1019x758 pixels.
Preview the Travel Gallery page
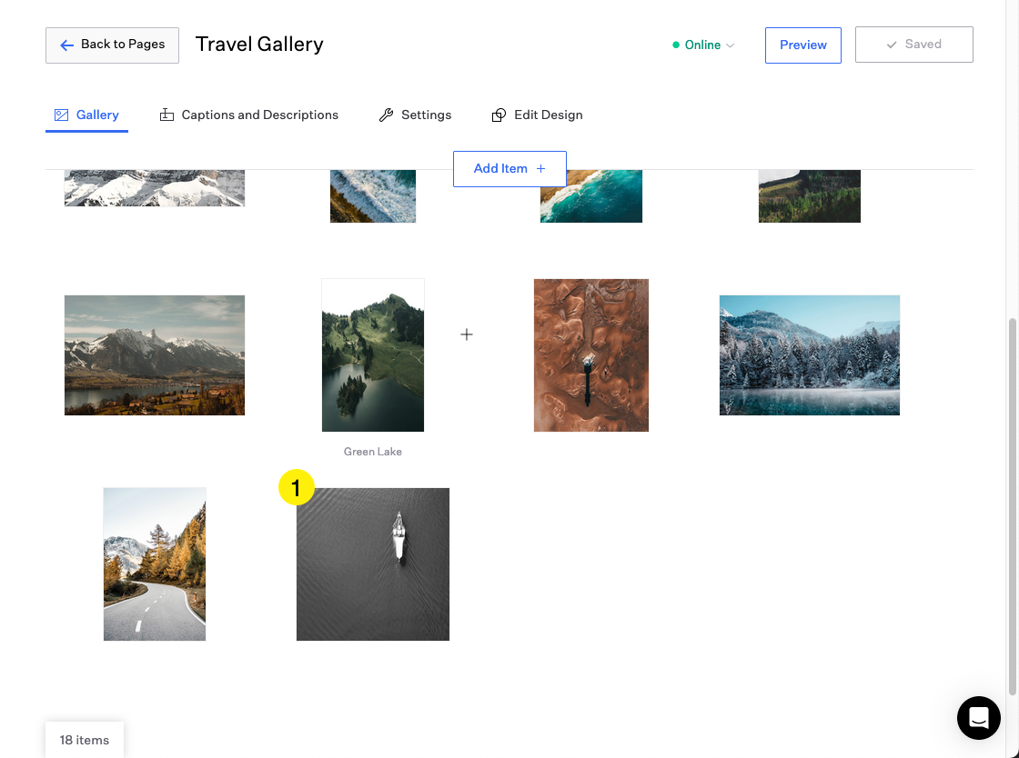pyautogui.click(x=803, y=45)
